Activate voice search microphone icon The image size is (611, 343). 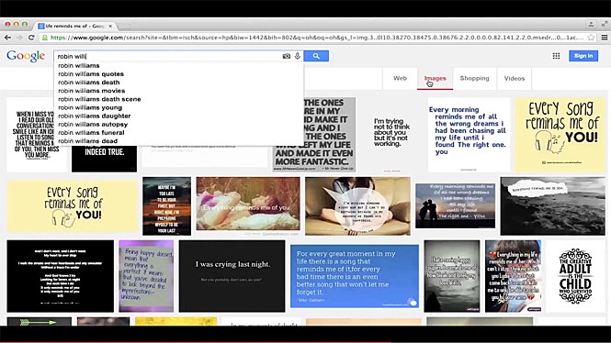[298, 56]
